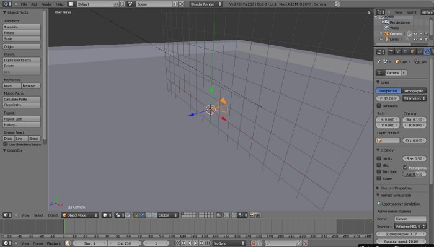
Task: Jump to the end frame button
Action: click(208, 243)
